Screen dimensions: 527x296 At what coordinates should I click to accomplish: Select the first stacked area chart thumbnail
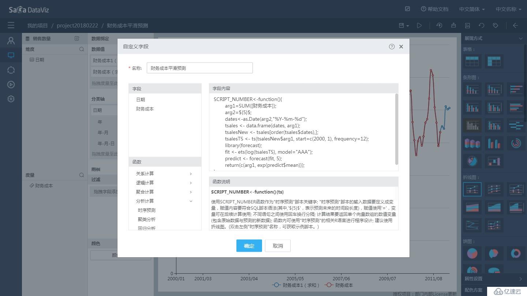[x=472, y=207]
